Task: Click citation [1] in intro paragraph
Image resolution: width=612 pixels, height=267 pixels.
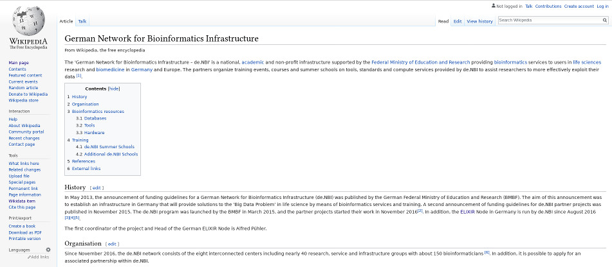Action: coord(79,76)
